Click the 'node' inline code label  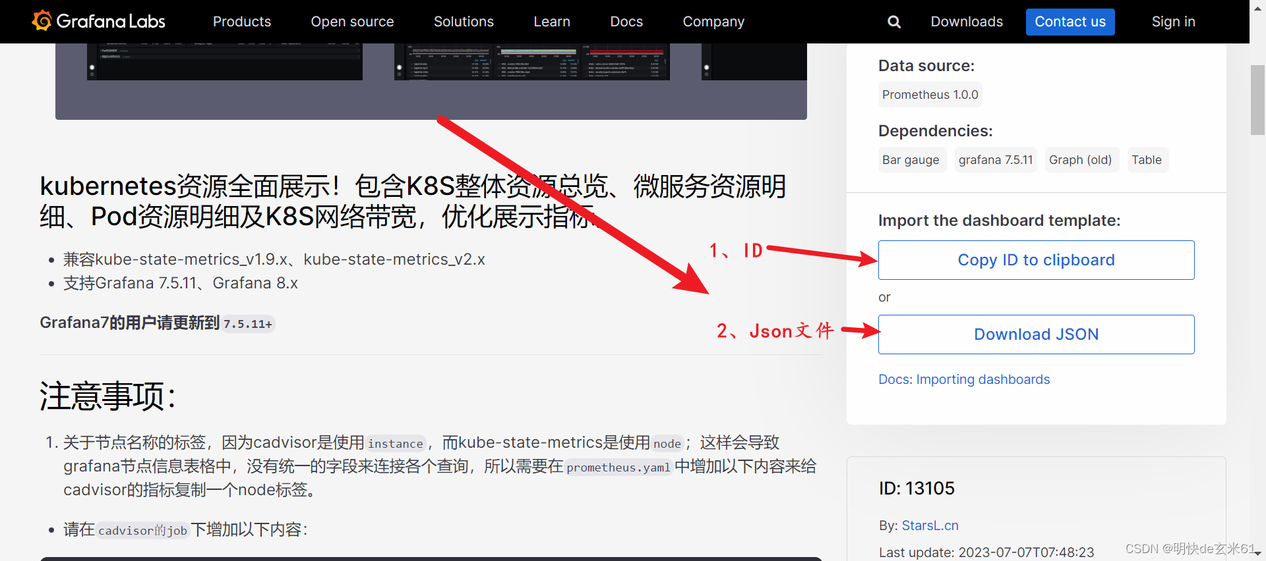(667, 444)
